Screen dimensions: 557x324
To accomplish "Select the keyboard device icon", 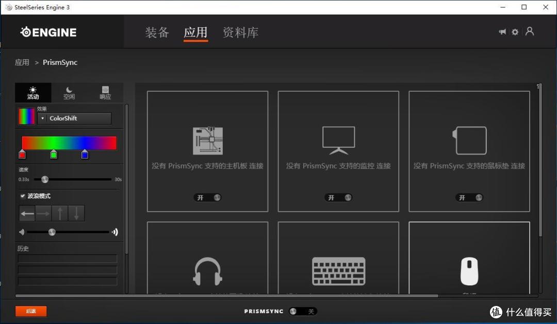I will coord(338,271).
